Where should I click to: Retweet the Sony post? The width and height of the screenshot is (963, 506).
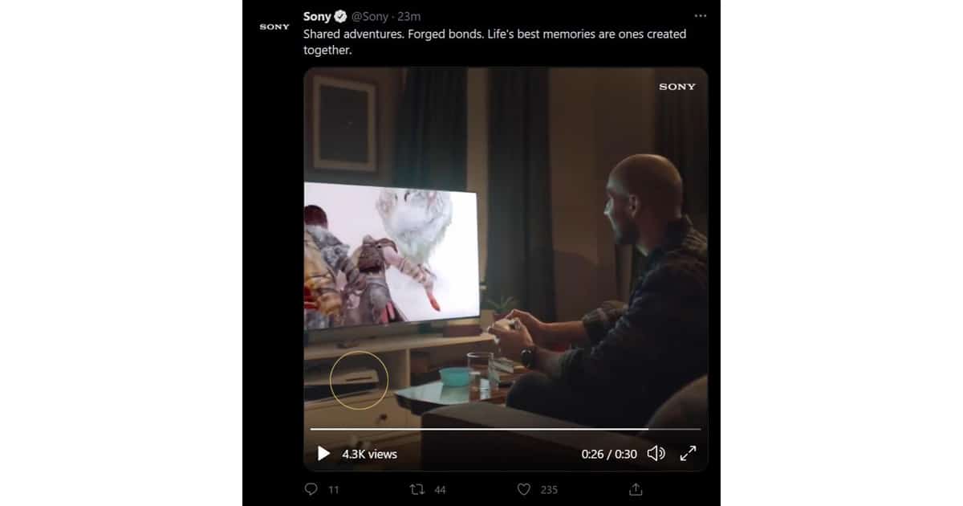417,489
